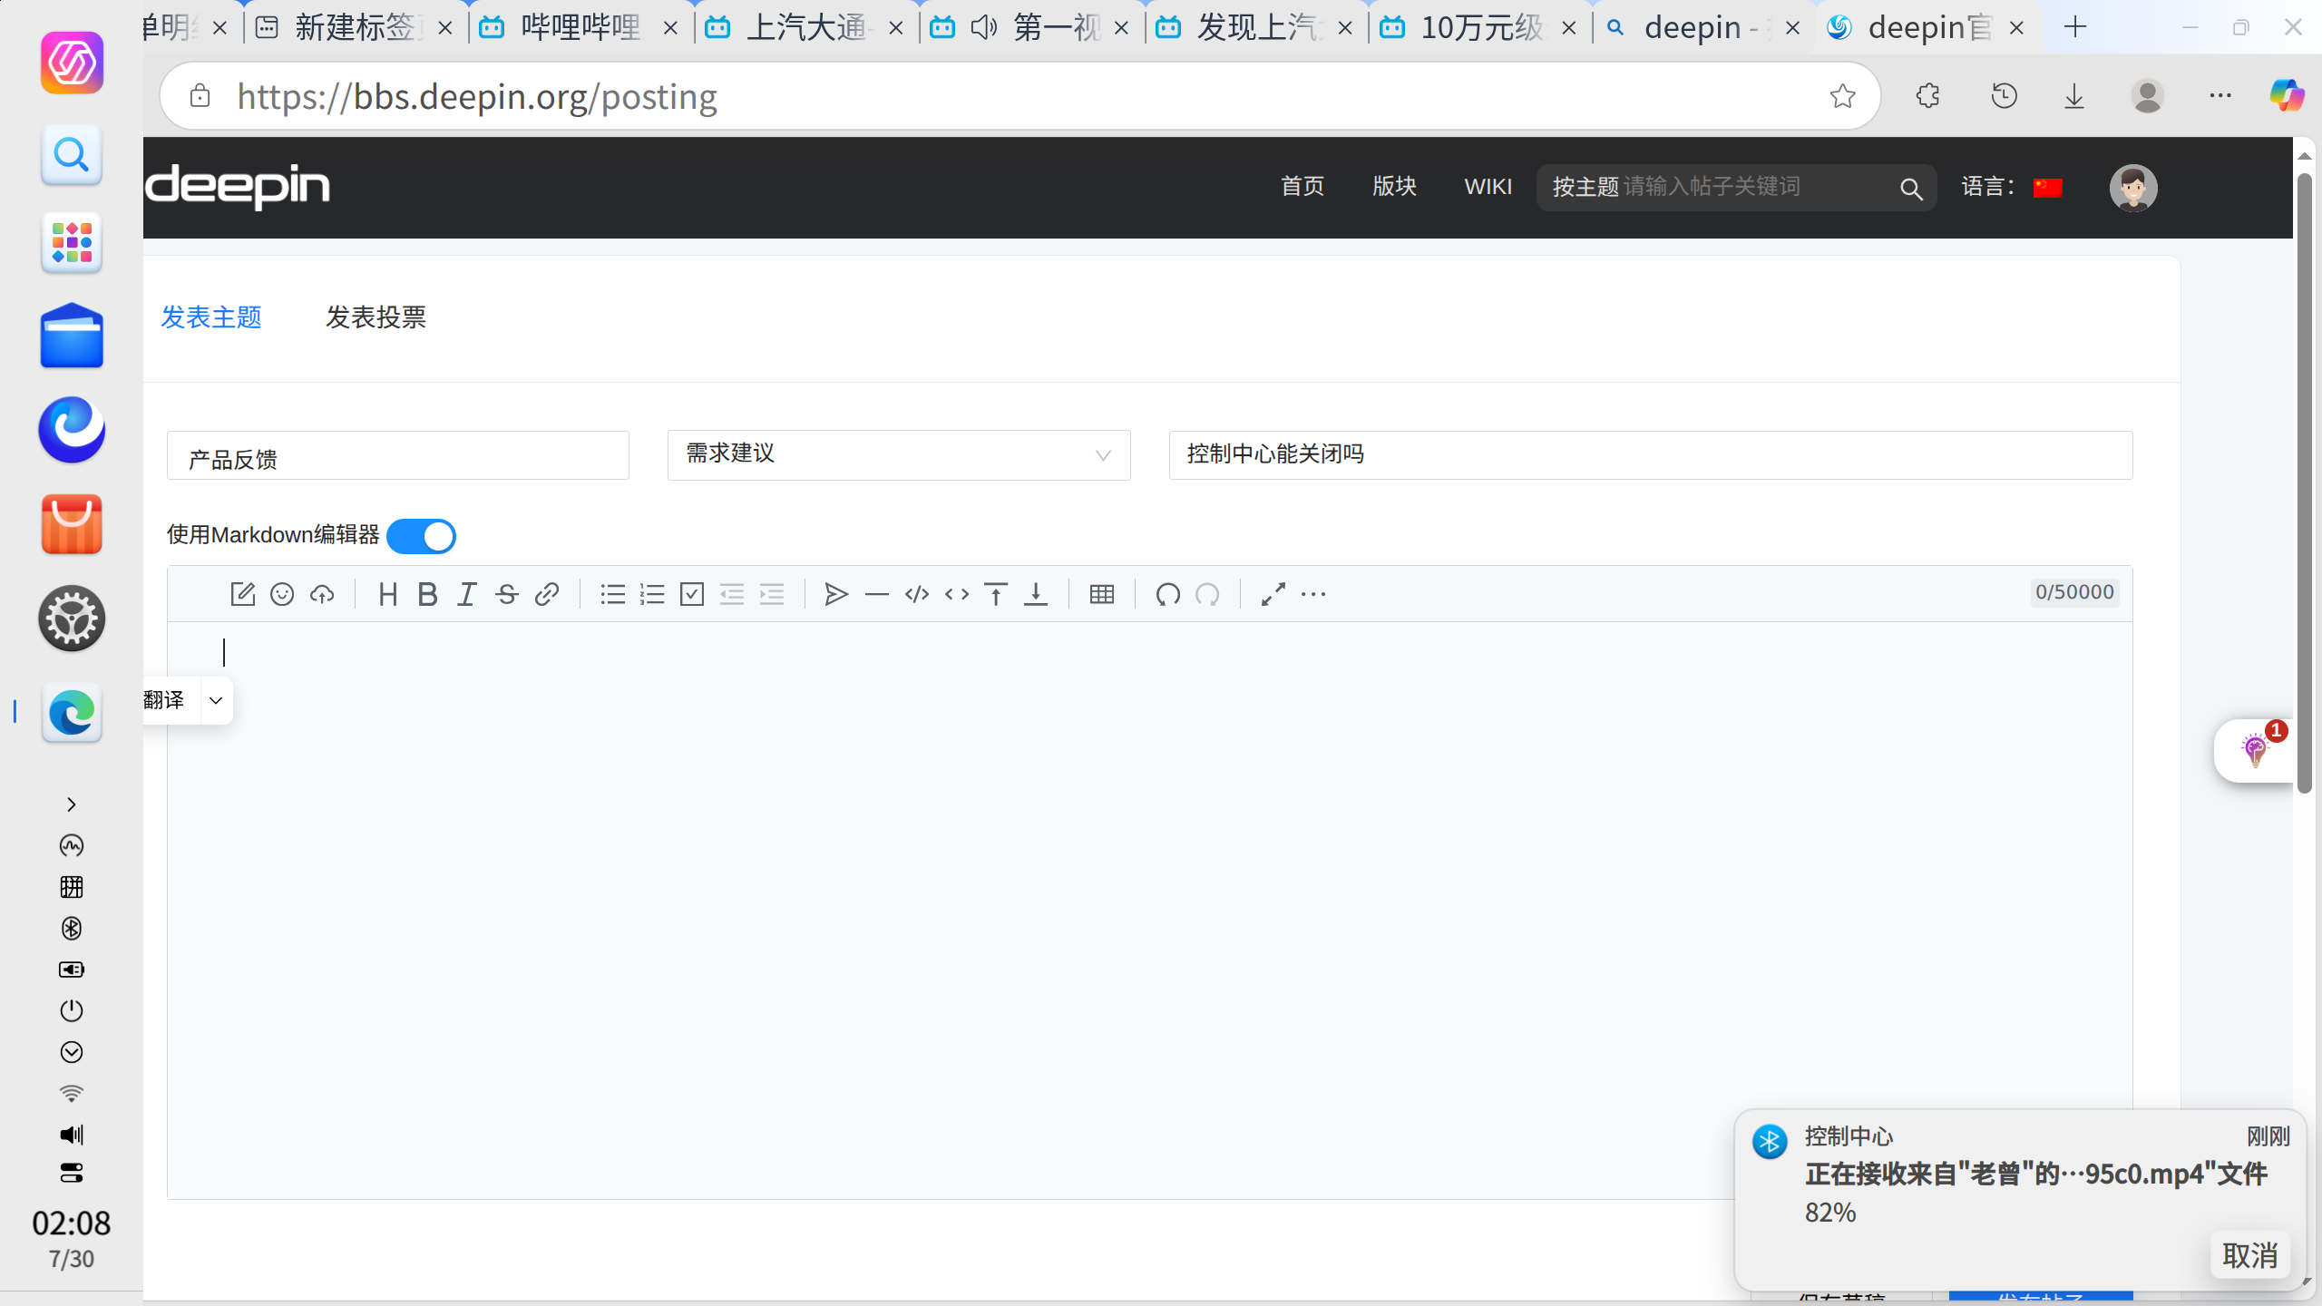Insert a hyperlink with link icon
2322x1306 pixels.
pyautogui.click(x=546, y=594)
